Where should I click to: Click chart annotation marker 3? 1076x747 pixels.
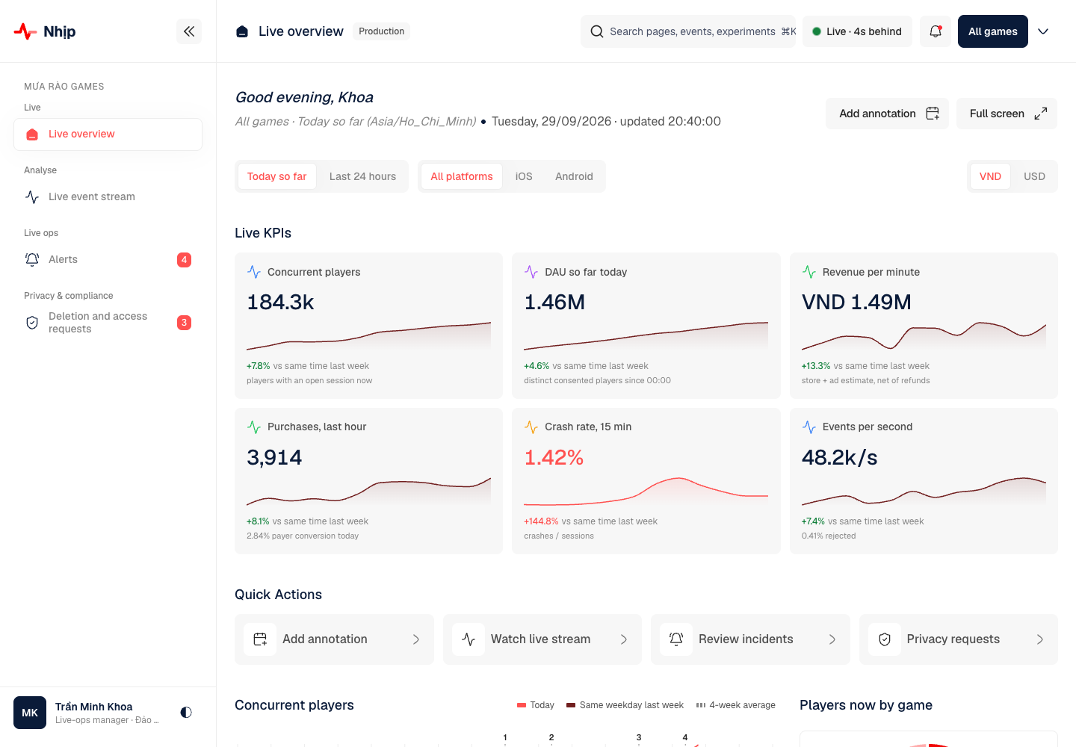pos(639,737)
